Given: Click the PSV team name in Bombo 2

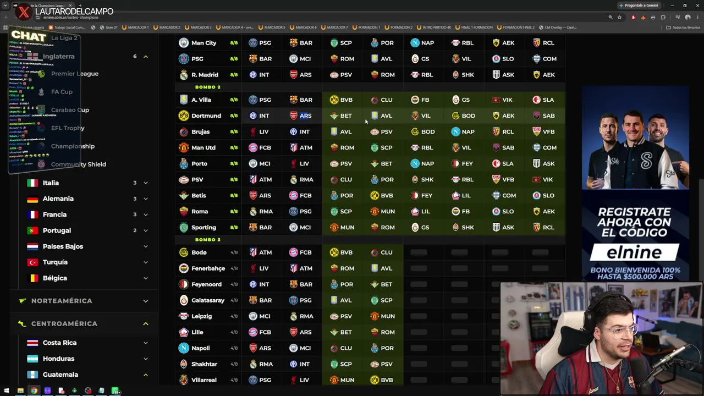Looking at the screenshot, I should (x=197, y=179).
